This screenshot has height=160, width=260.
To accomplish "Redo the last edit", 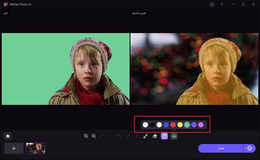I will coord(128,136).
